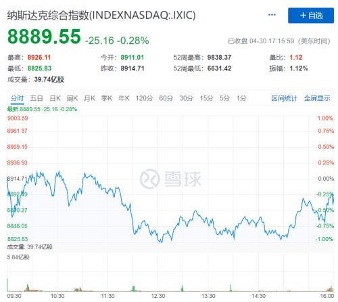
Task: Click the 最新:8889.55 chart summary line
Action: point(42,109)
